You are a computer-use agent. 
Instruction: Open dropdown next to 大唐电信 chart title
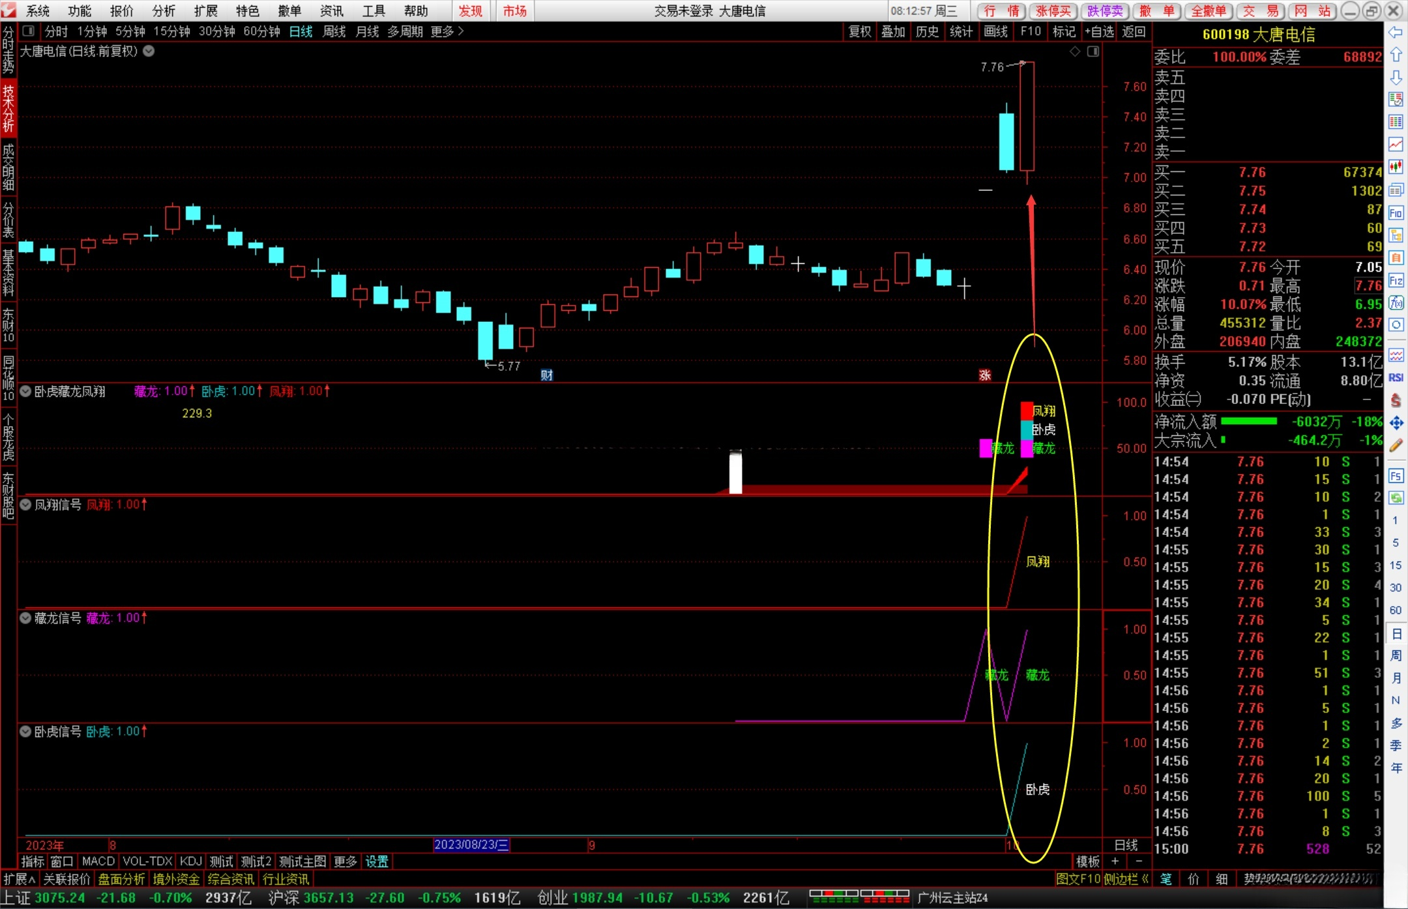coord(149,51)
